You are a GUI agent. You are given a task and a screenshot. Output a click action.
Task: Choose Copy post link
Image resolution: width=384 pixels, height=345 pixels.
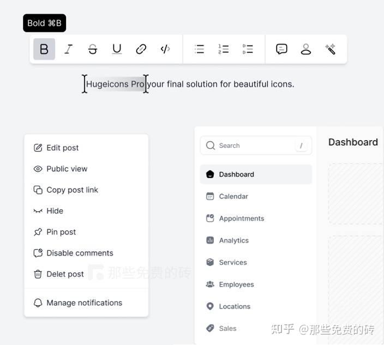[86, 190]
